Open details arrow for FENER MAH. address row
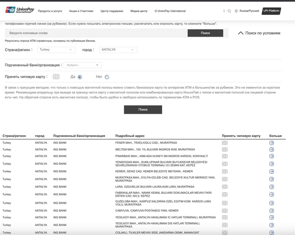The image size is (295, 235). 271,143
